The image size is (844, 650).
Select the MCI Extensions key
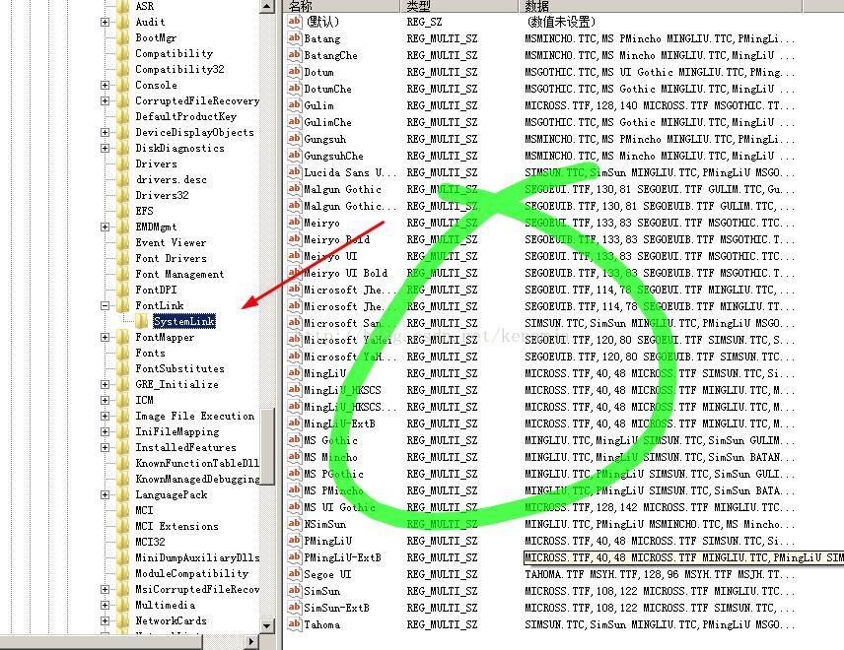click(x=177, y=526)
